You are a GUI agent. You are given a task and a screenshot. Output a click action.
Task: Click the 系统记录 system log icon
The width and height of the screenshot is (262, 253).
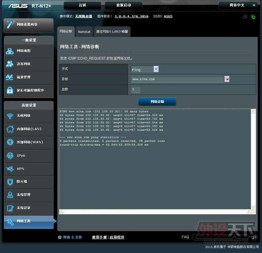click(10, 208)
